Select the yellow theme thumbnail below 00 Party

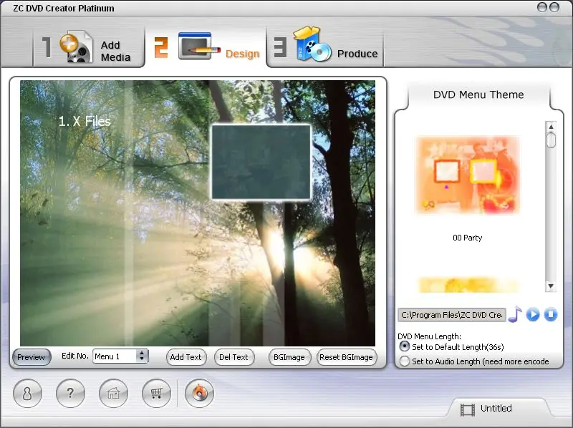pos(468,284)
